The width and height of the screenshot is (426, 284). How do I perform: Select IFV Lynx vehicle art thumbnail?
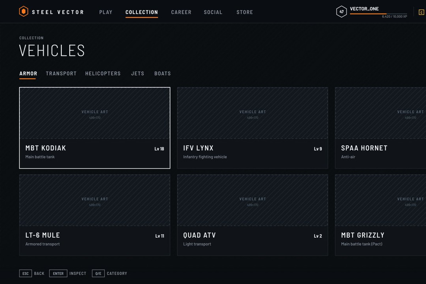pos(252,113)
